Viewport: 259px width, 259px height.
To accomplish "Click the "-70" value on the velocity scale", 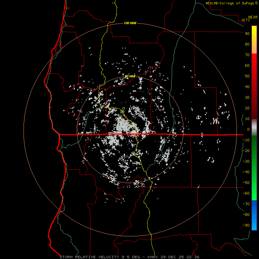I will [x=246, y=204].
